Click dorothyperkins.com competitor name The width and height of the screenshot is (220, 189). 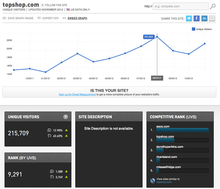click(170, 147)
